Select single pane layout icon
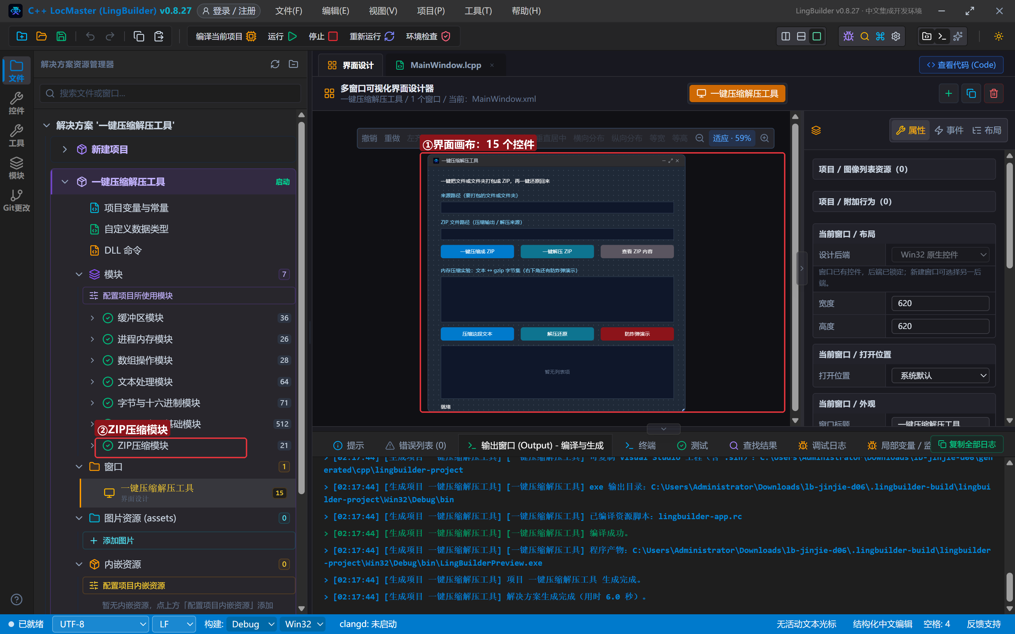This screenshot has width=1015, height=634. tap(817, 37)
